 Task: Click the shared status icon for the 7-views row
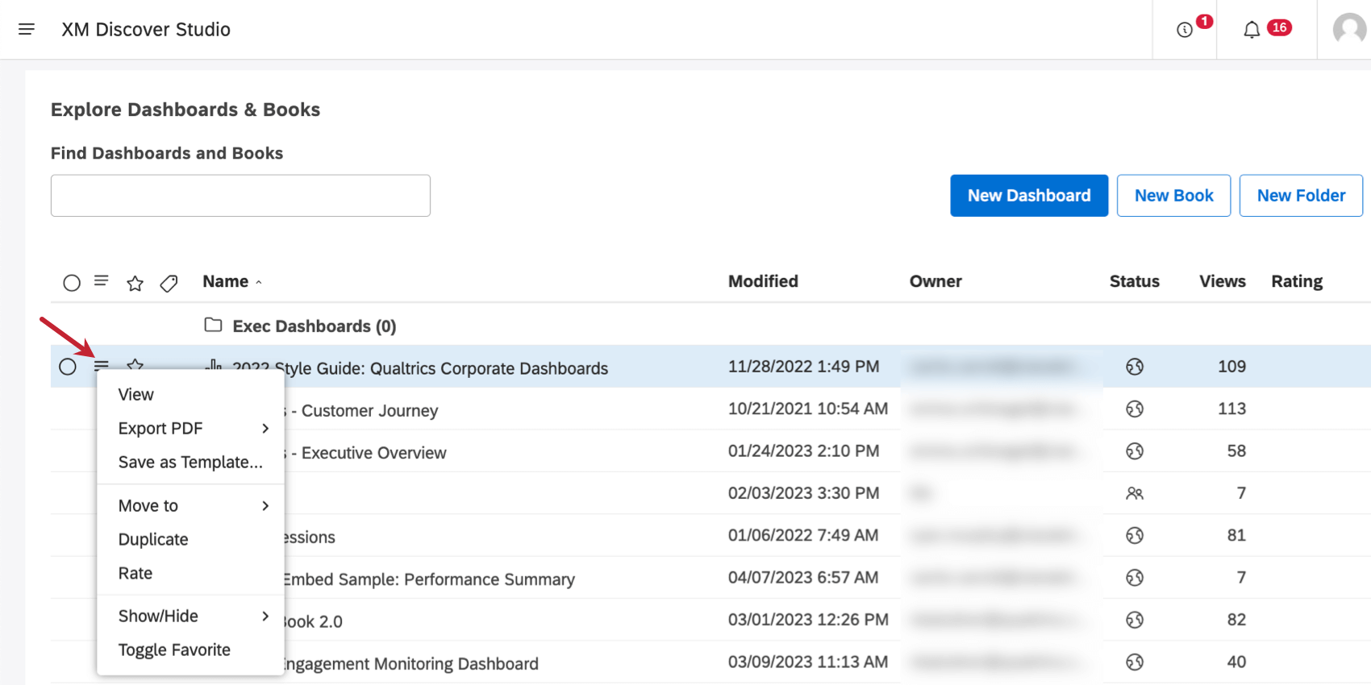pyautogui.click(x=1134, y=493)
